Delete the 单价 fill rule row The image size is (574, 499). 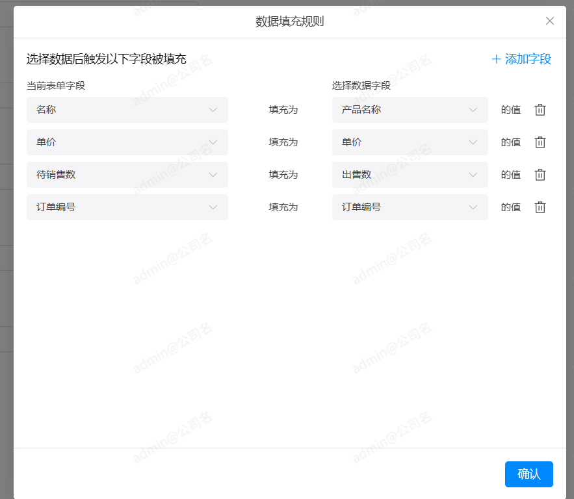(540, 142)
